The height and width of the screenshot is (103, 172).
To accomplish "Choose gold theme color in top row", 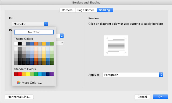I will coord(44,44).
